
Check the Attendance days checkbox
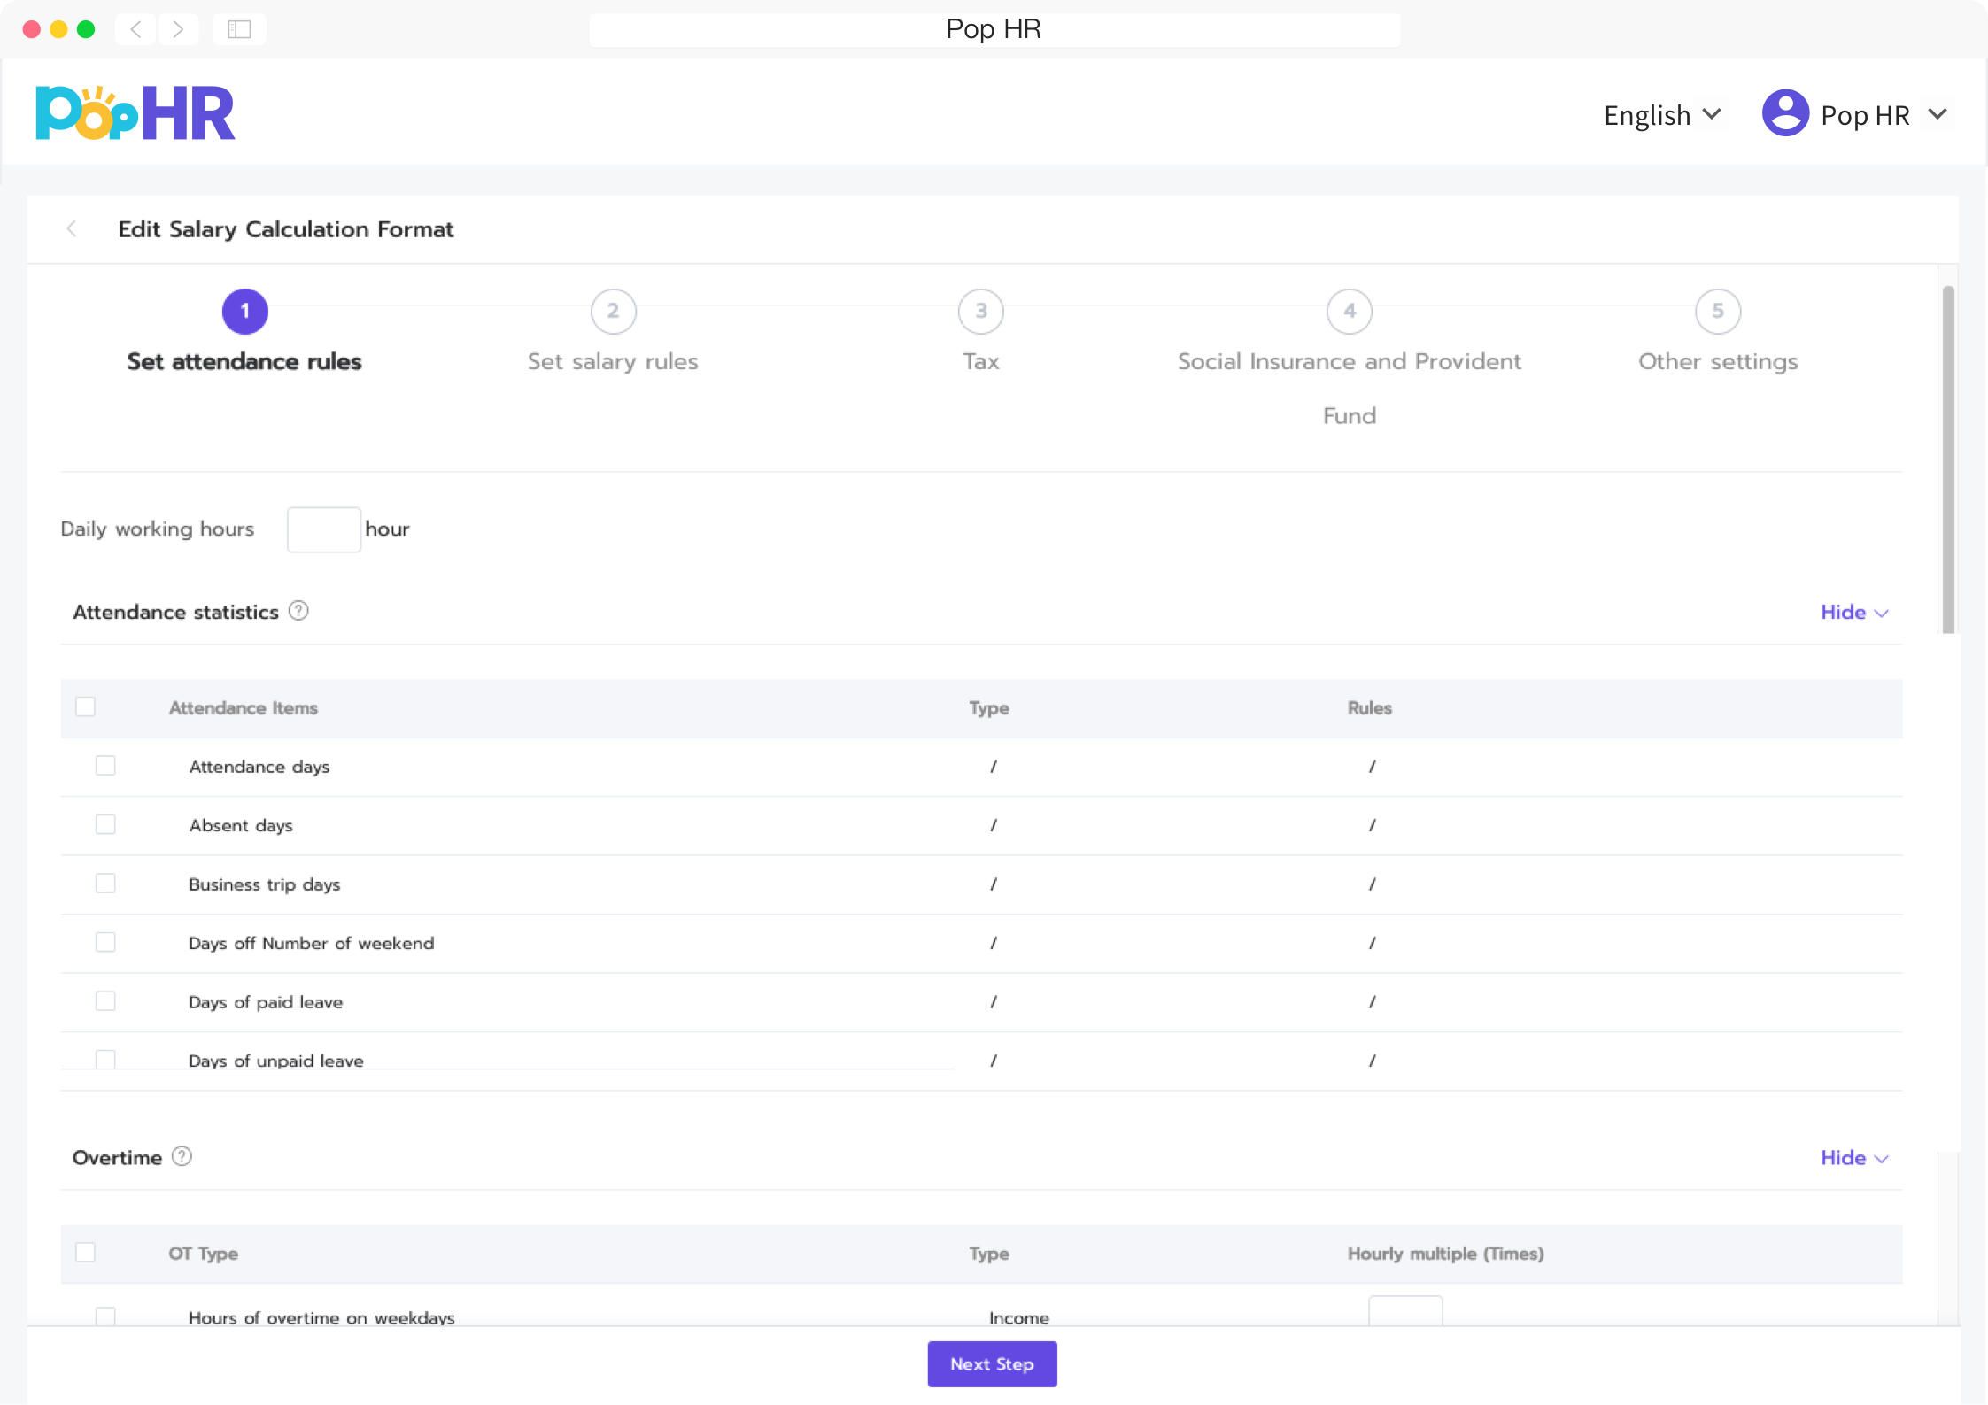pyautogui.click(x=105, y=766)
